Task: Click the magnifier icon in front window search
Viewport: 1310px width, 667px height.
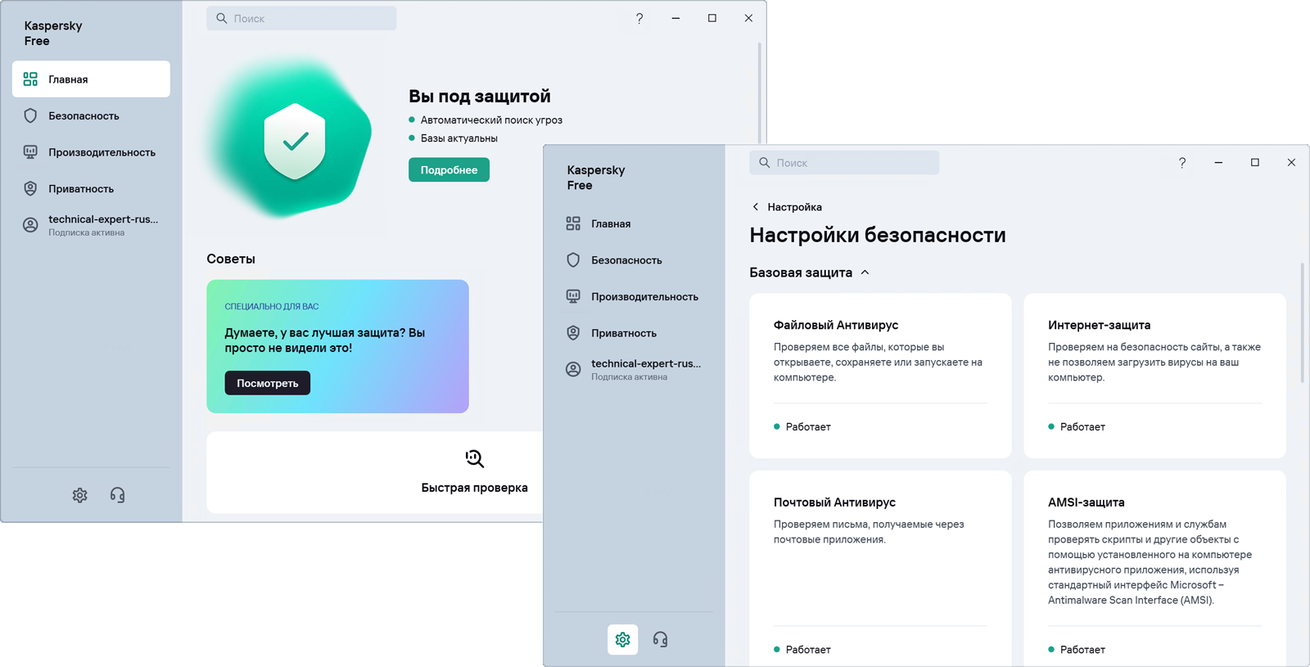Action: pos(764,162)
